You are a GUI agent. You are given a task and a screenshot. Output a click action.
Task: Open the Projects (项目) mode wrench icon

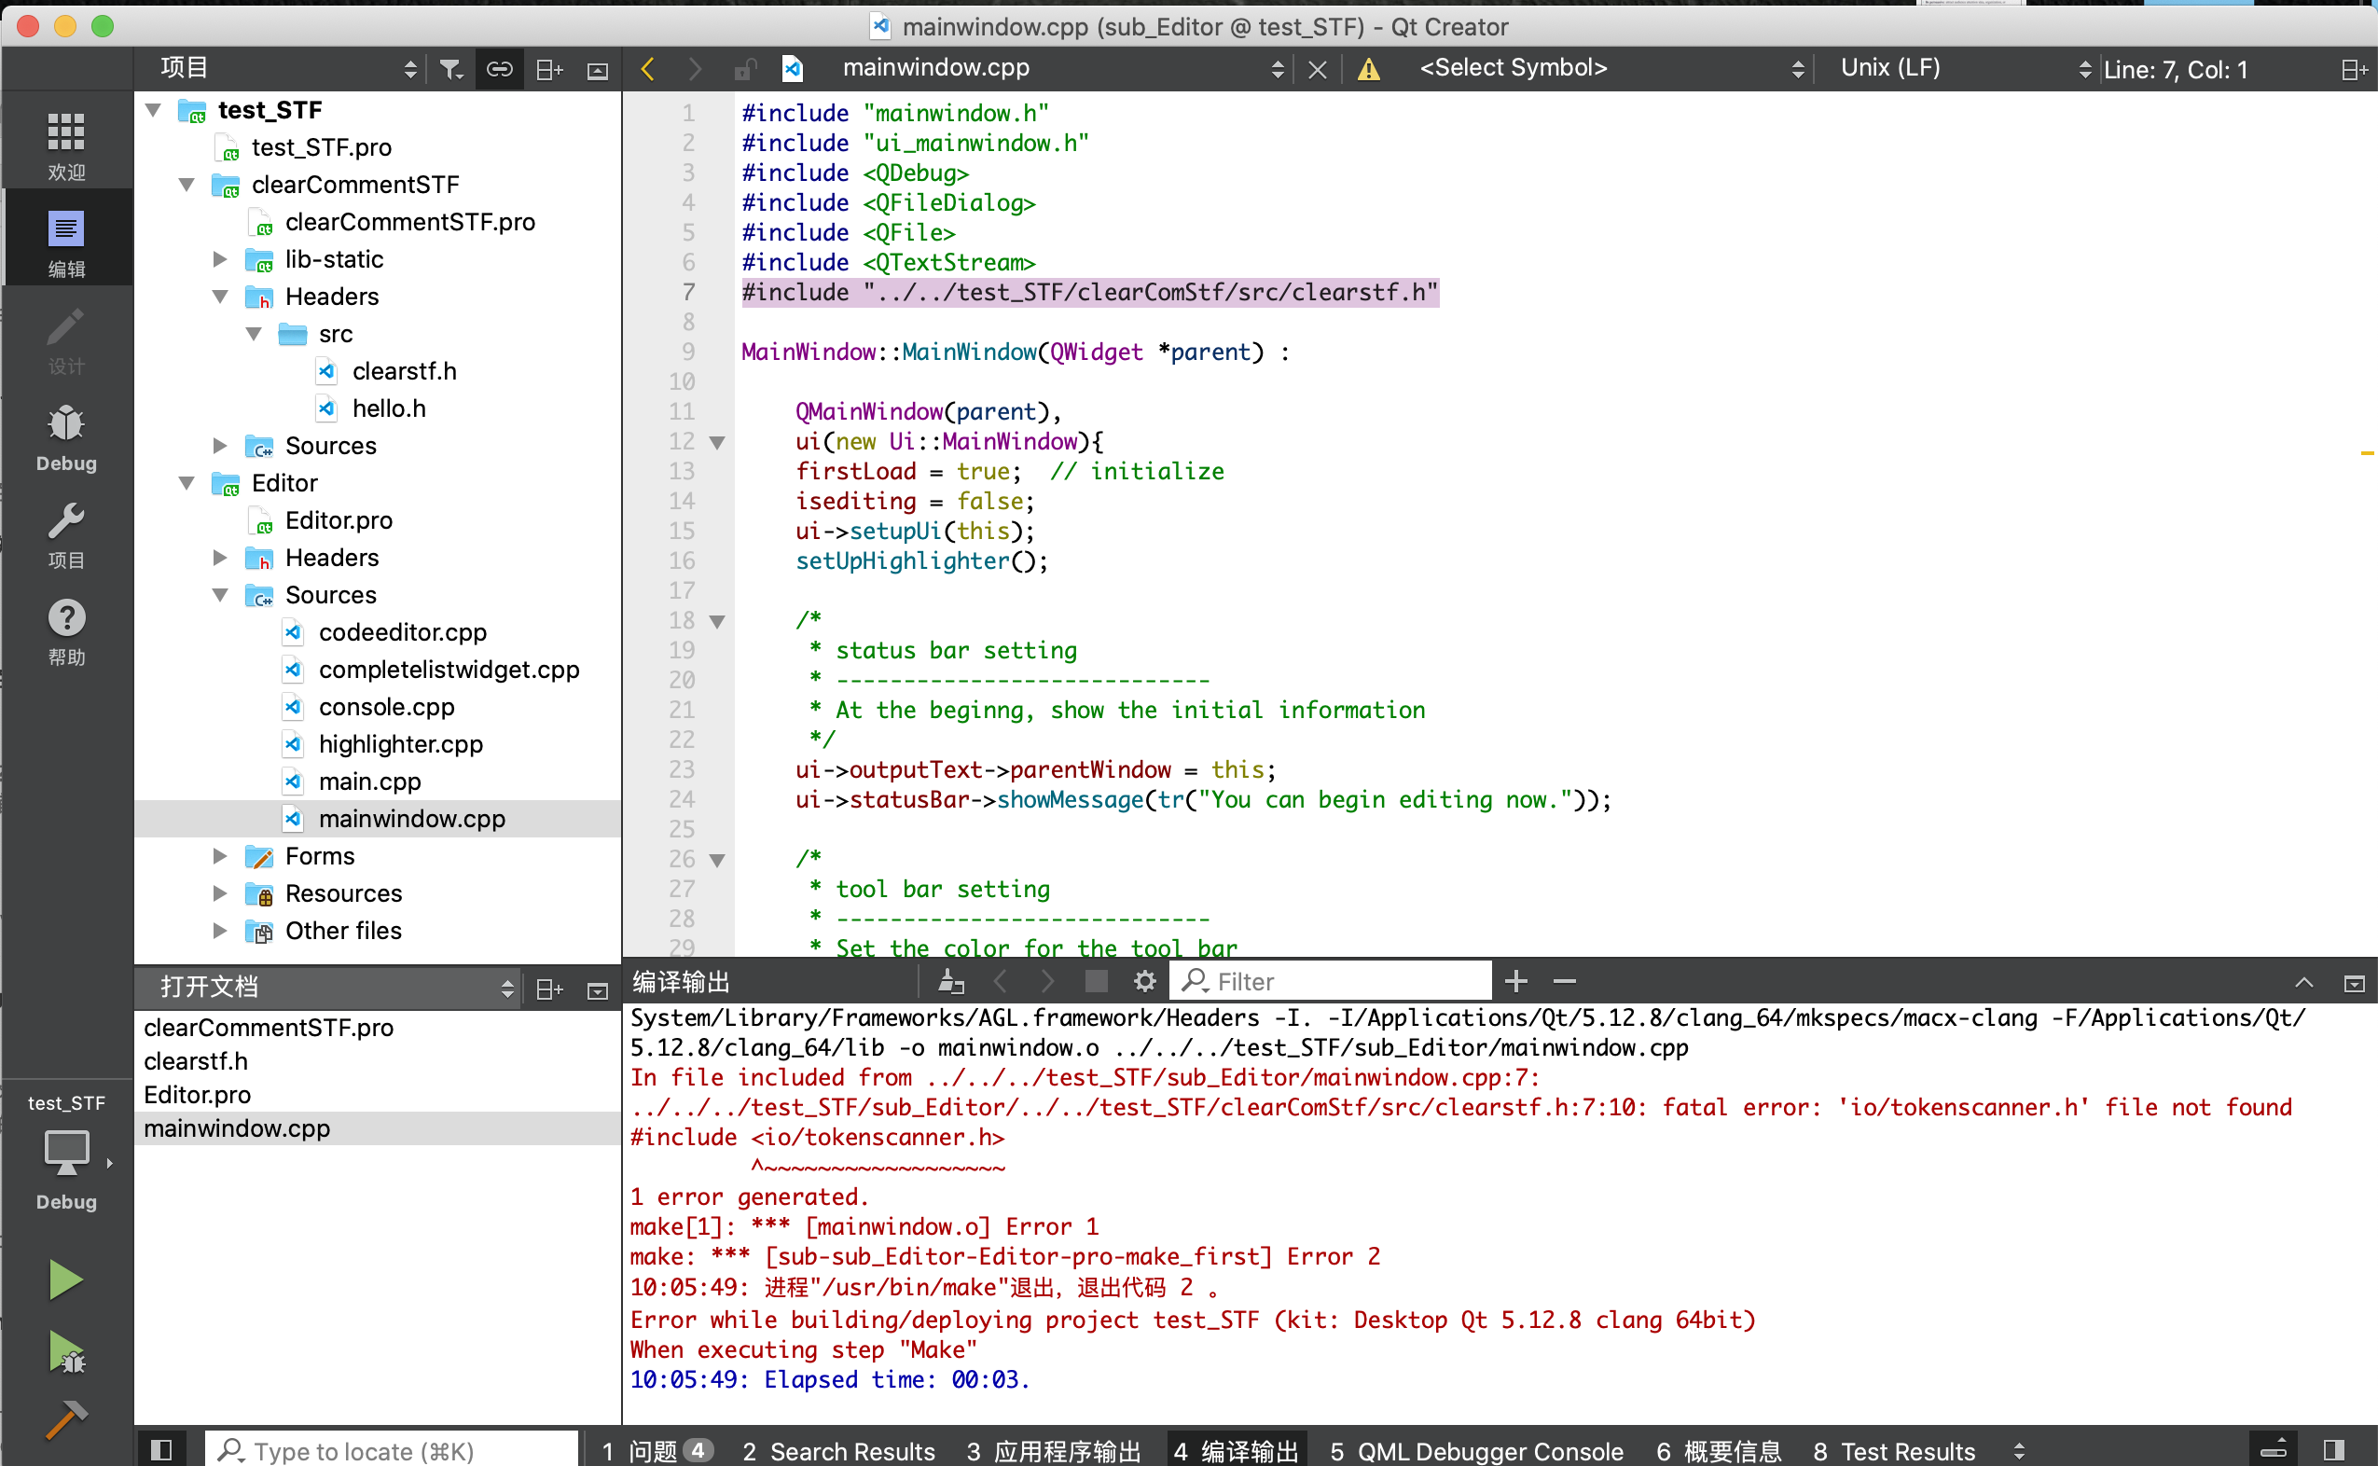pyautogui.click(x=66, y=532)
